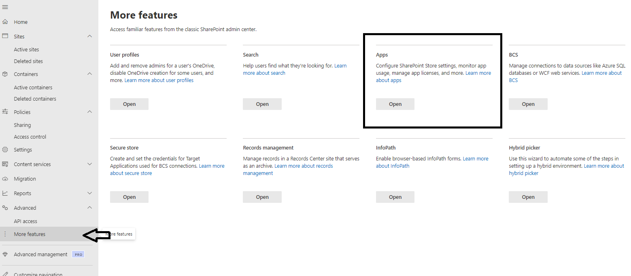Click the Content services icon
Viewport: 631px width, 276px height.
[x=5, y=164]
